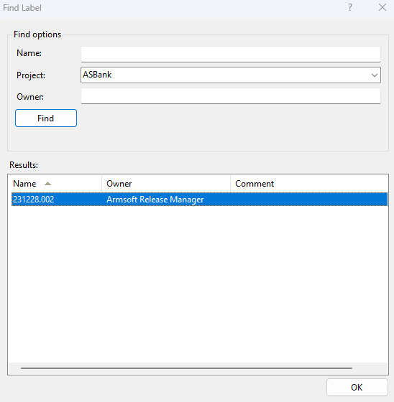Click the Name input field
This screenshot has height=402, width=394.
[x=231, y=54]
